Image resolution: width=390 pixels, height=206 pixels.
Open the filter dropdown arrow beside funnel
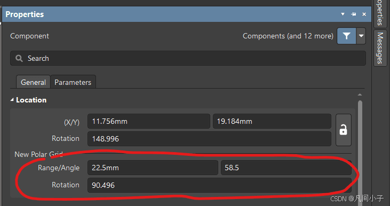[361, 36]
